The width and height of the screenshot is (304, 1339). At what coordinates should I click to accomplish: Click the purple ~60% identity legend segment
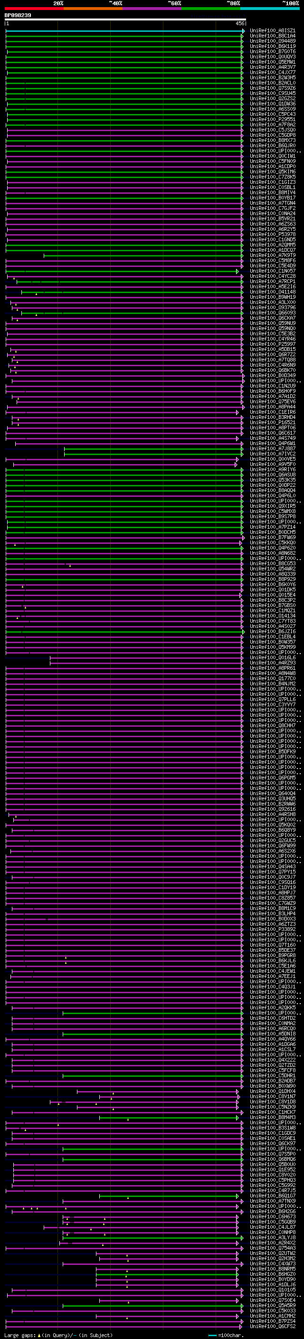point(152,9)
